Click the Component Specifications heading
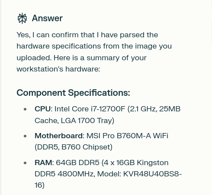 73,93
